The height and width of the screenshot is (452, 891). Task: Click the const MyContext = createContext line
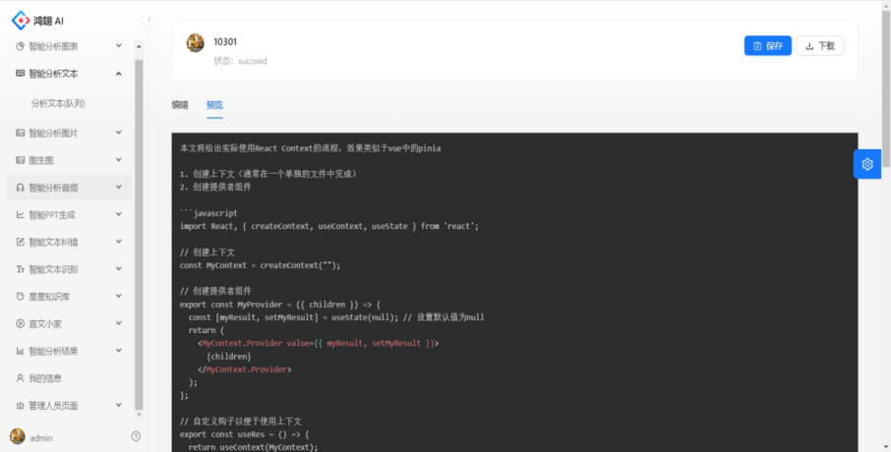[x=260, y=265]
